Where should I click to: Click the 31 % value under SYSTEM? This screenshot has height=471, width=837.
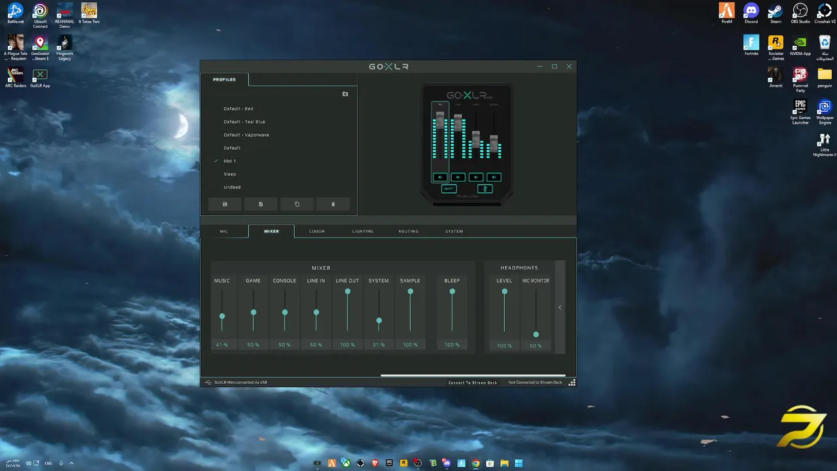[379, 345]
